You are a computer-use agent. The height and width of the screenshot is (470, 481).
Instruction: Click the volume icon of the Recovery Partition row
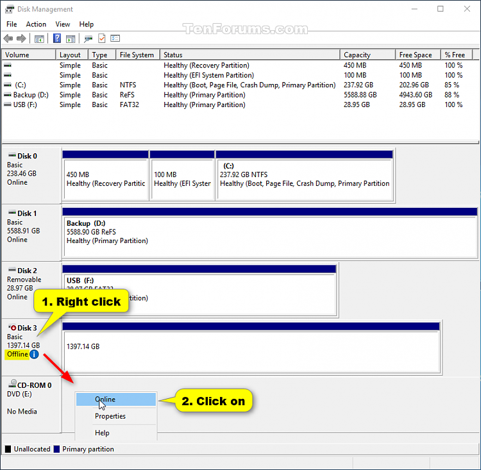coord(8,65)
